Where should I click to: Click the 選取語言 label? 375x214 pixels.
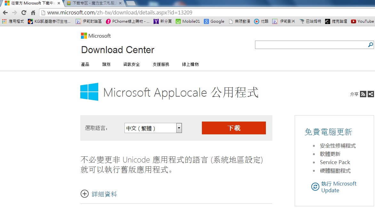click(x=96, y=128)
